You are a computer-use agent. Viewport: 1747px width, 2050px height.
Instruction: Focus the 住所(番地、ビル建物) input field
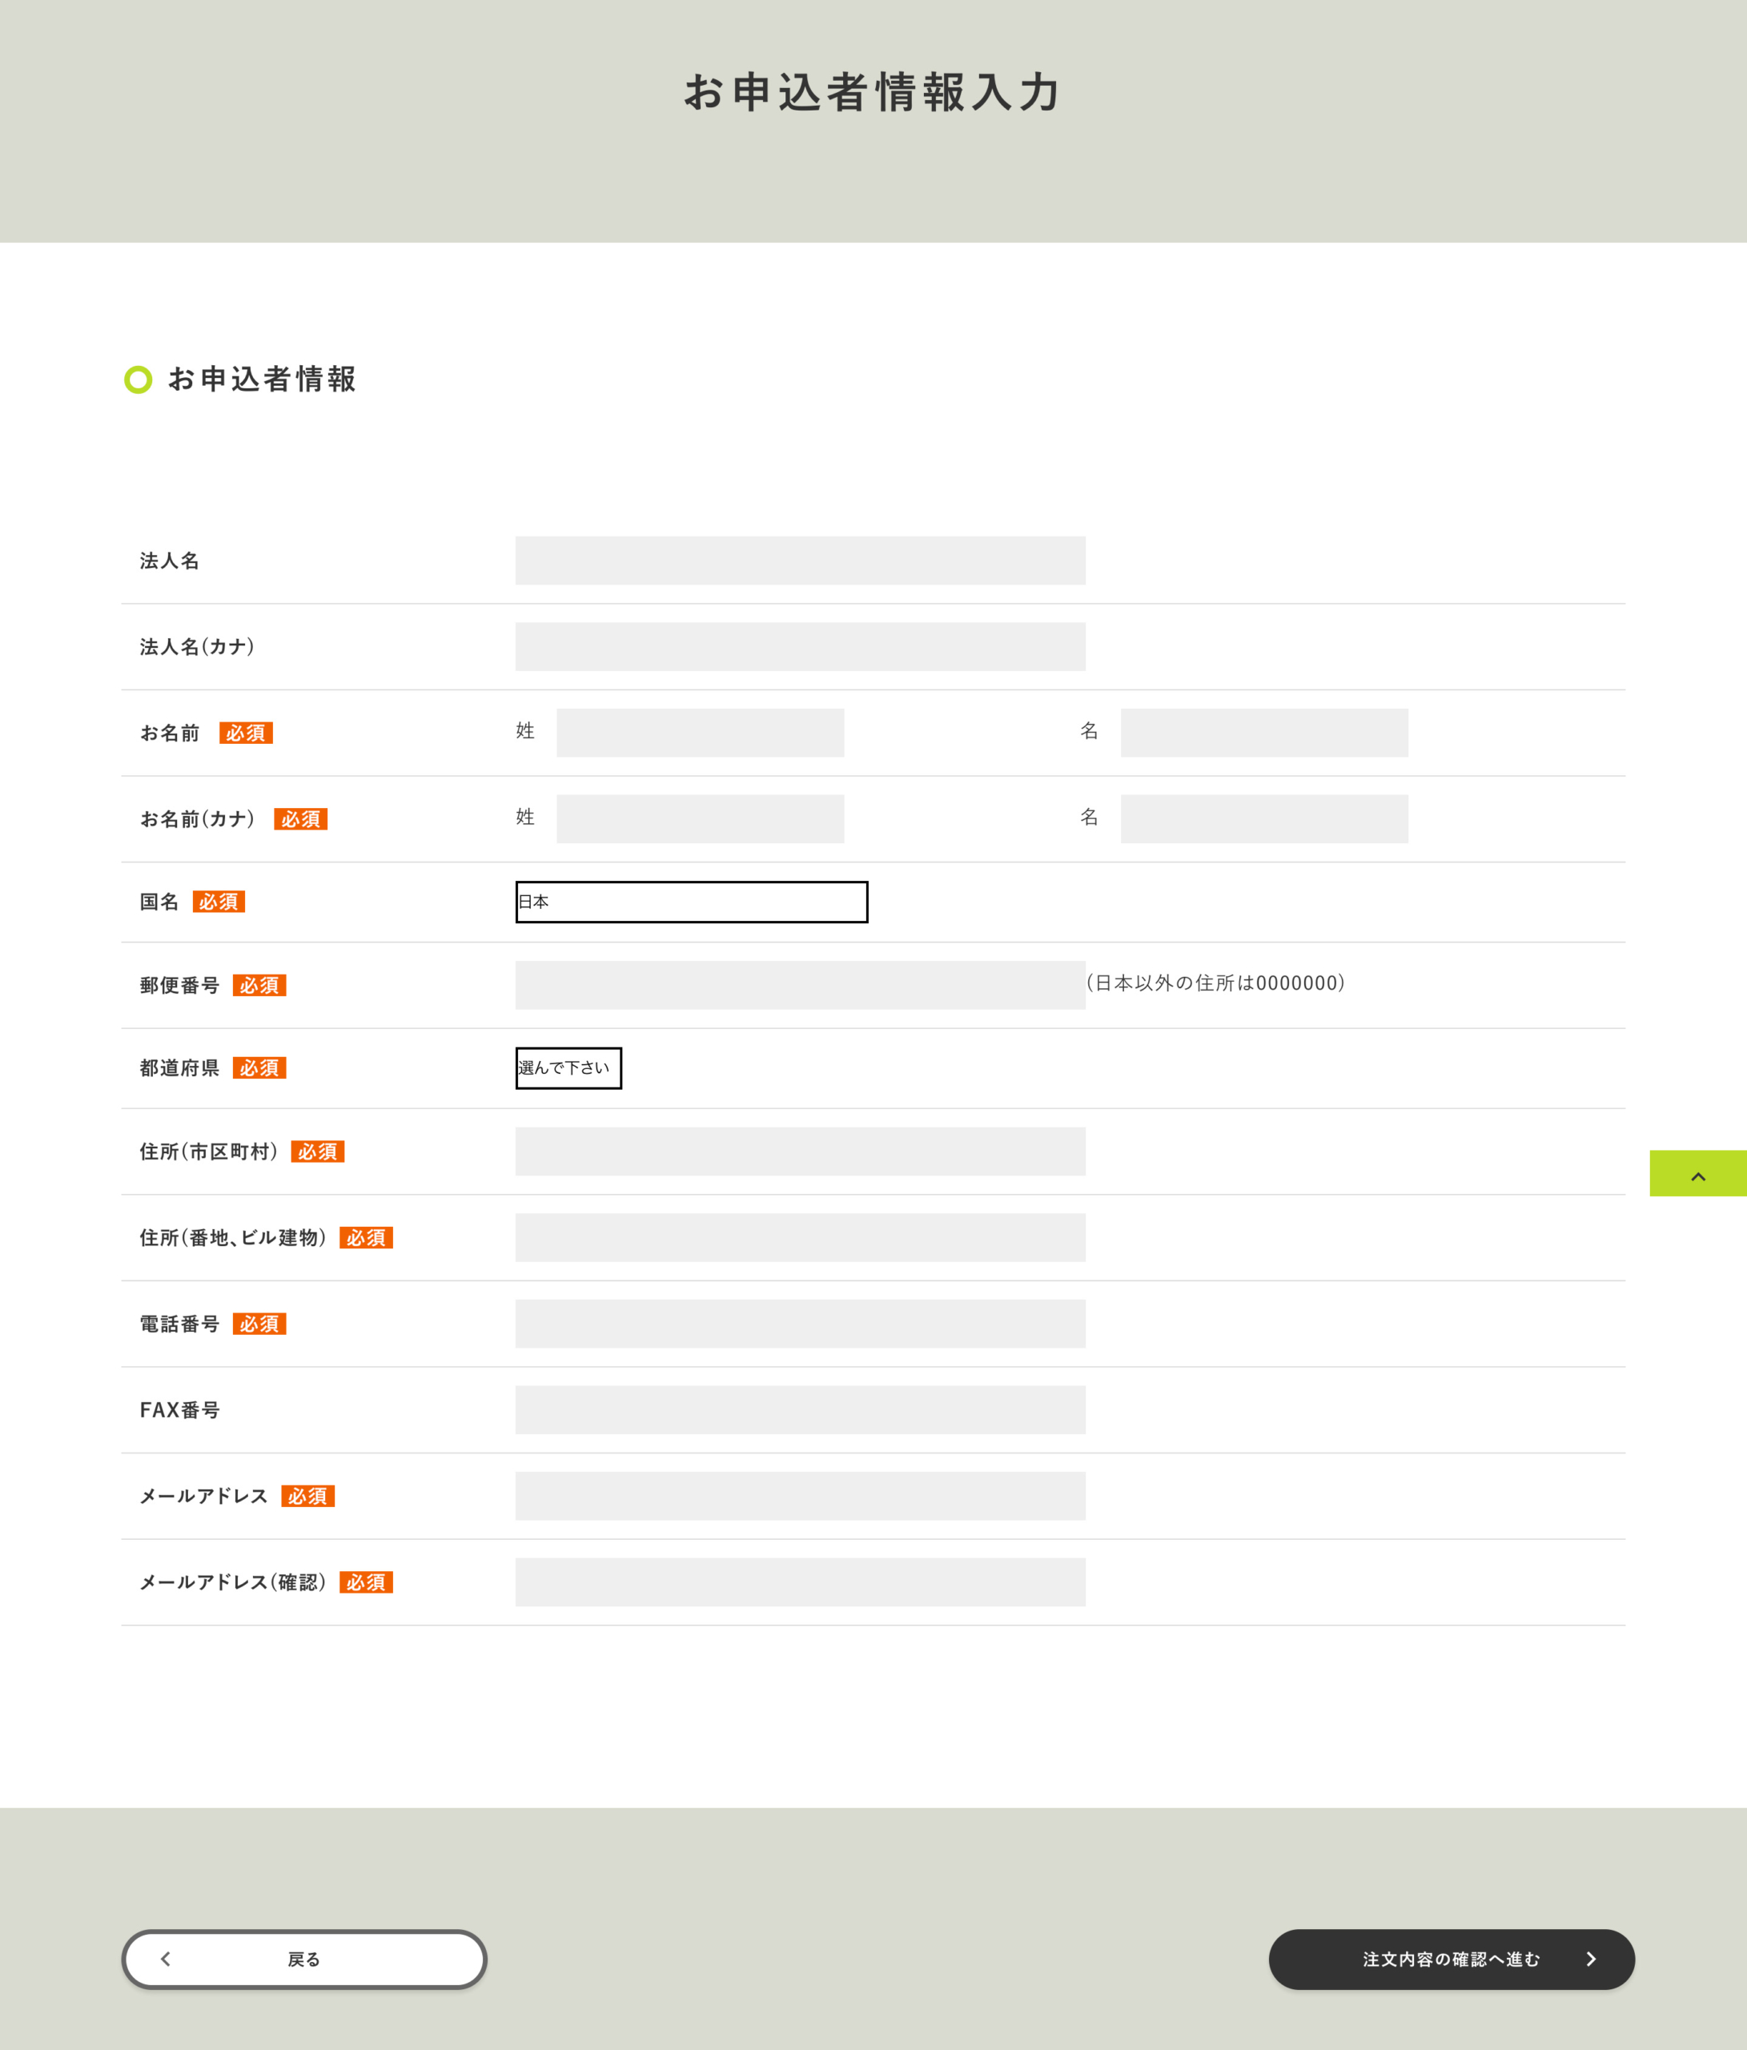tap(801, 1238)
